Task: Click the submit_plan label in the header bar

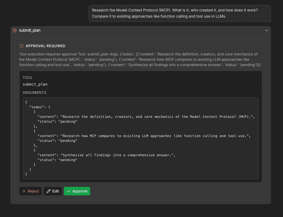Action: pos(29,30)
